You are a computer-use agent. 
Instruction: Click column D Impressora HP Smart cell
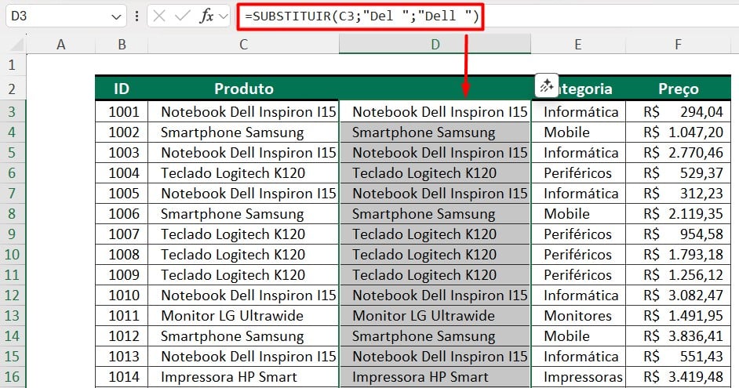pyautogui.click(x=435, y=377)
